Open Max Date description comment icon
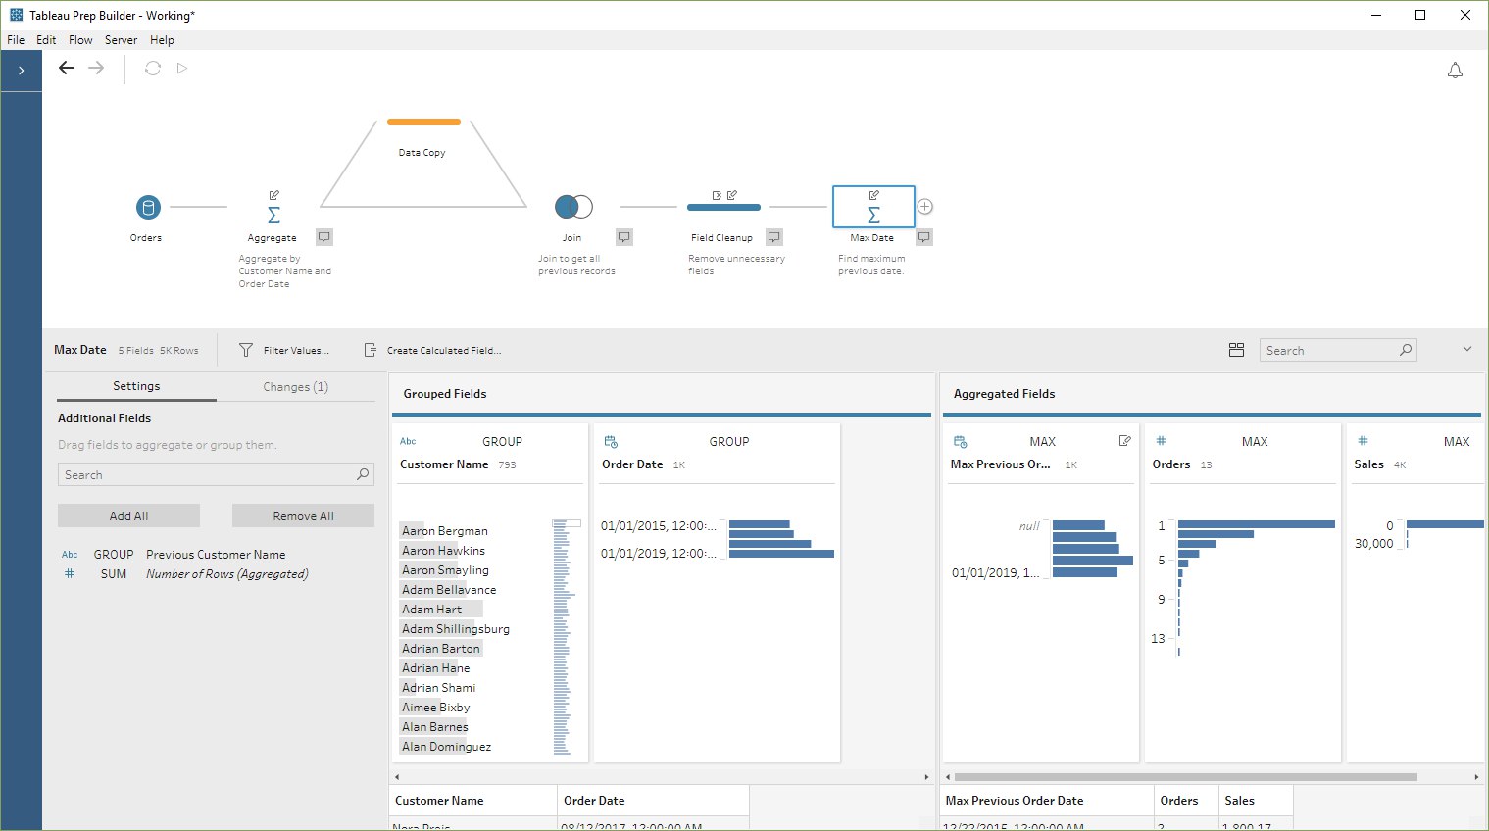This screenshot has height=831, width=1489. click(x=923, y=237)
